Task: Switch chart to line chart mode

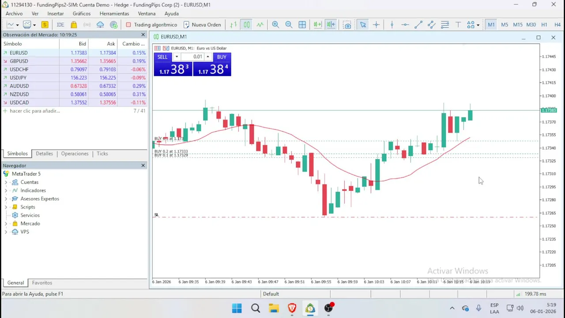Action: click(x=260, y=25)
